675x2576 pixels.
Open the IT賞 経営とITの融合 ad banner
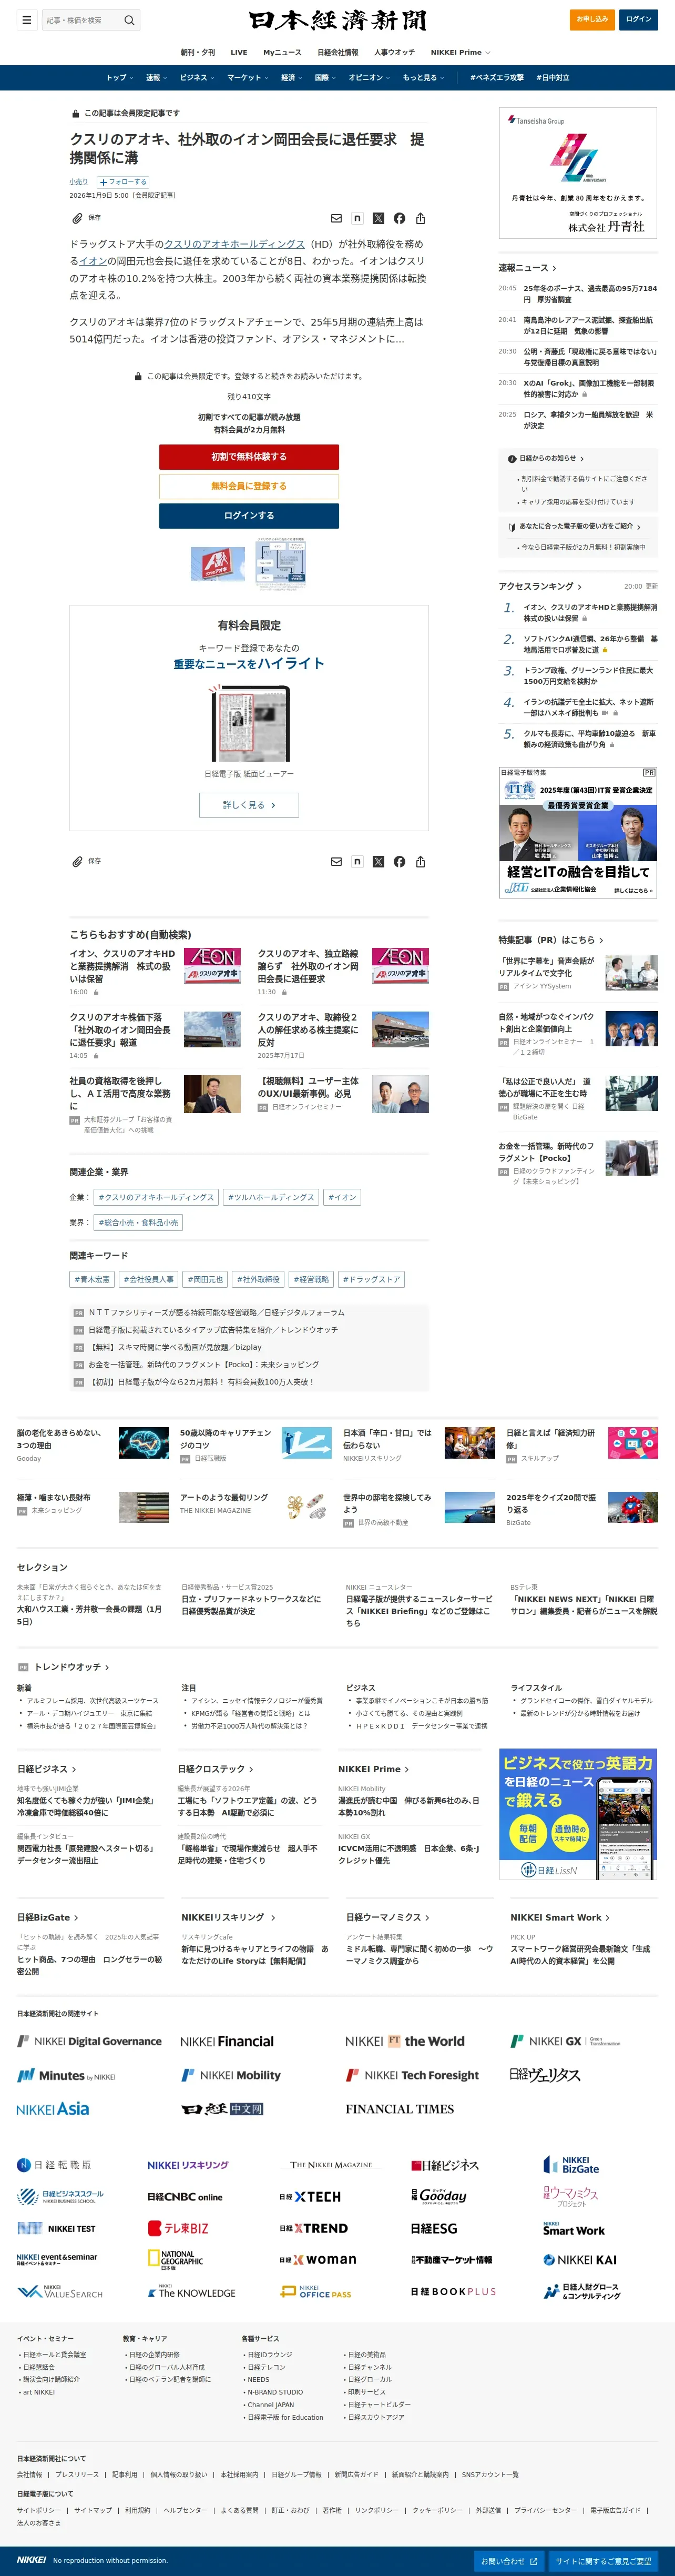pos(578,832)
